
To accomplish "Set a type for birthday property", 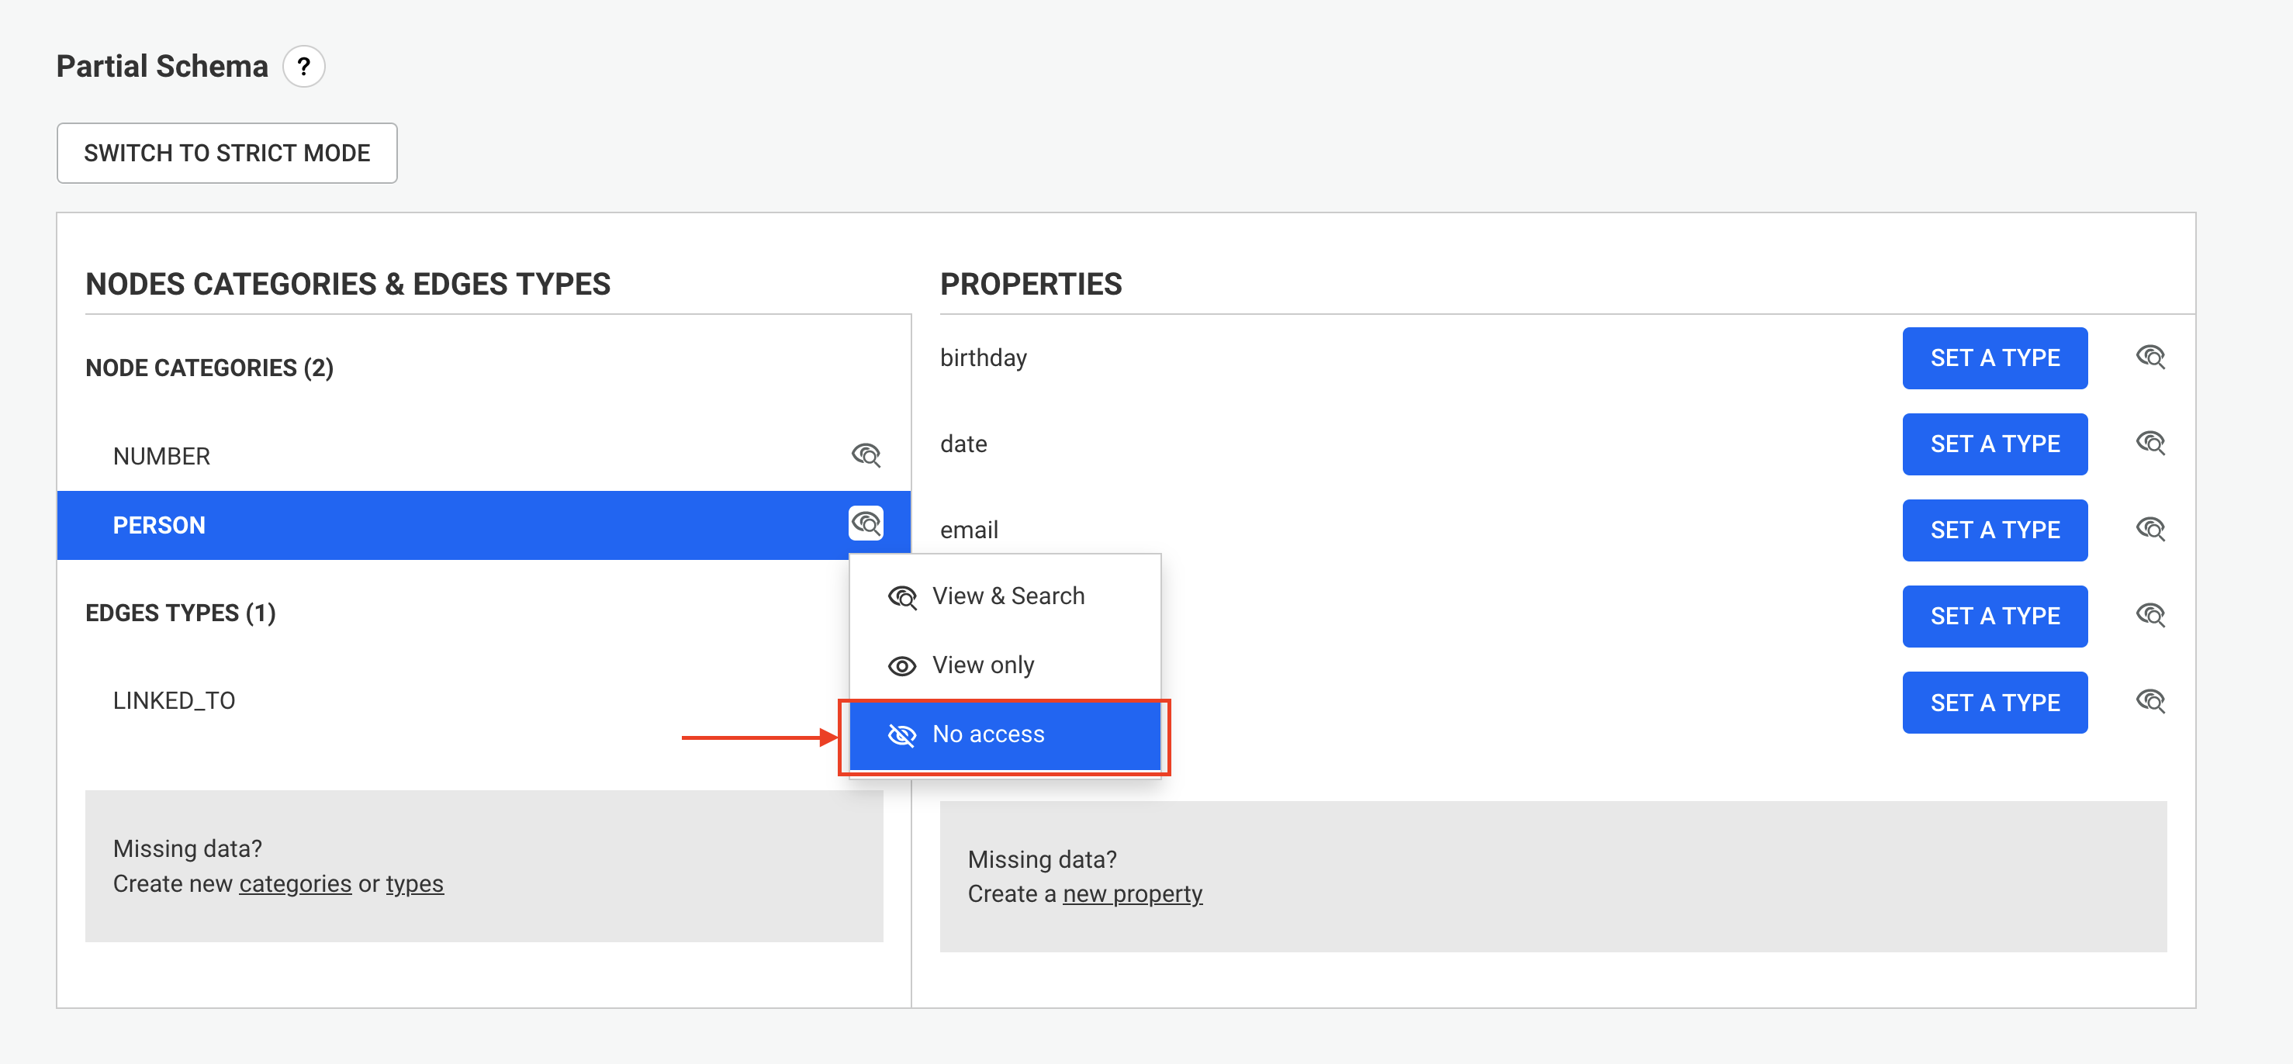I will [x=1994, y=358].
